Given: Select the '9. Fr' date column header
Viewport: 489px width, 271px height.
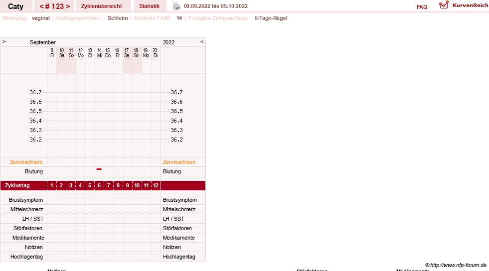Looking at the screenshot, I should tap(52, 53).
